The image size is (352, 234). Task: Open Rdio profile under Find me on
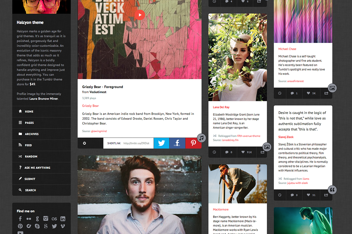[29, 226]
